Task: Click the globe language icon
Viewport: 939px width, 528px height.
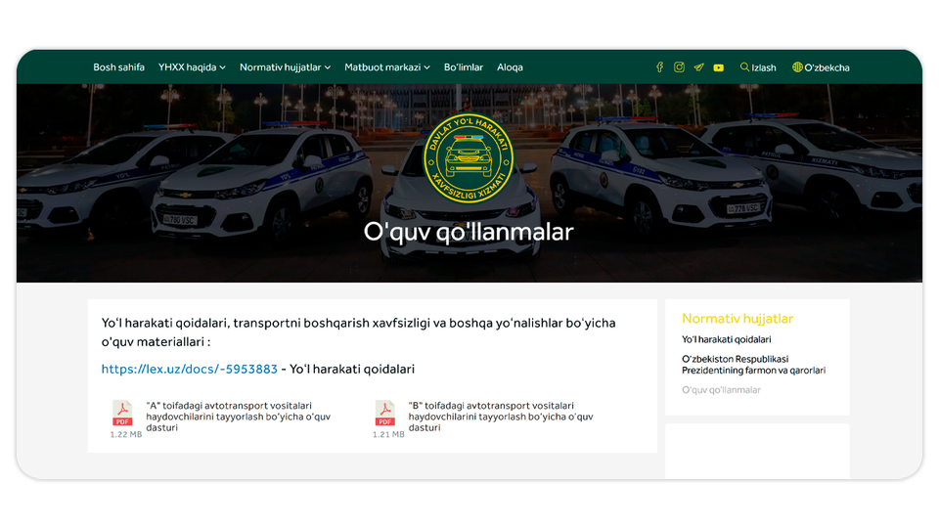Action: [797, 67]
